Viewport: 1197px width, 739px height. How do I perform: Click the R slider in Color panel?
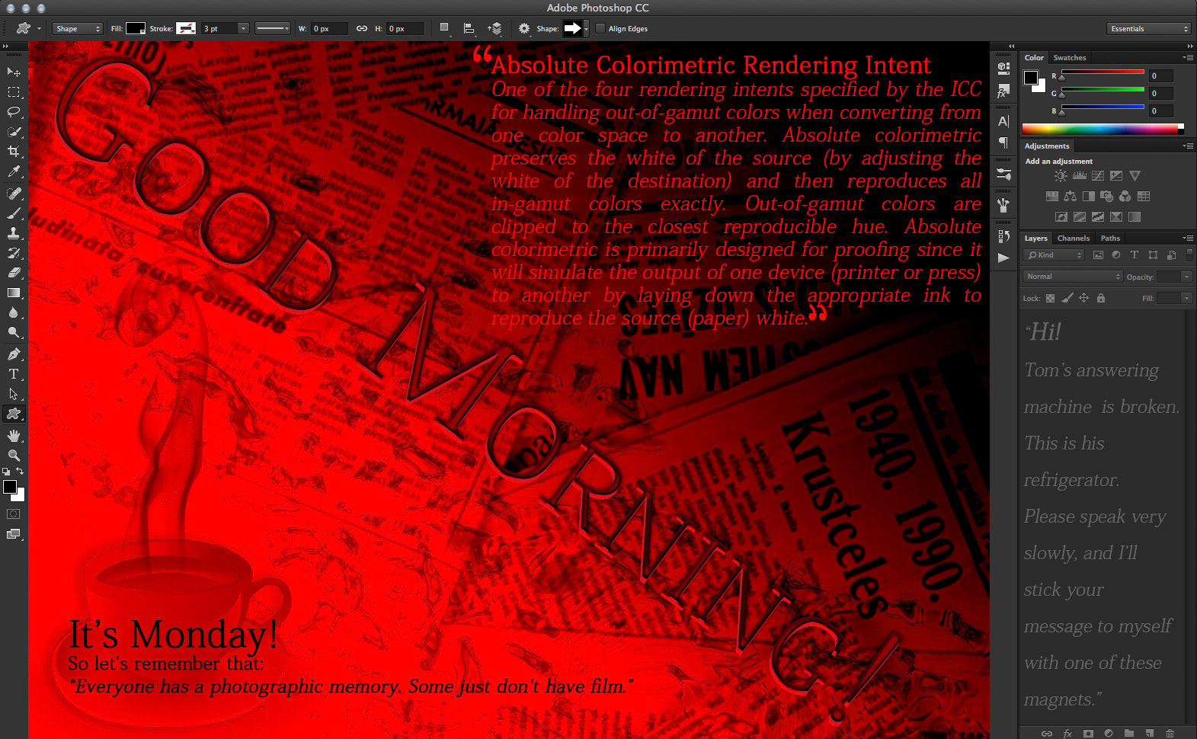[1103, 73]
